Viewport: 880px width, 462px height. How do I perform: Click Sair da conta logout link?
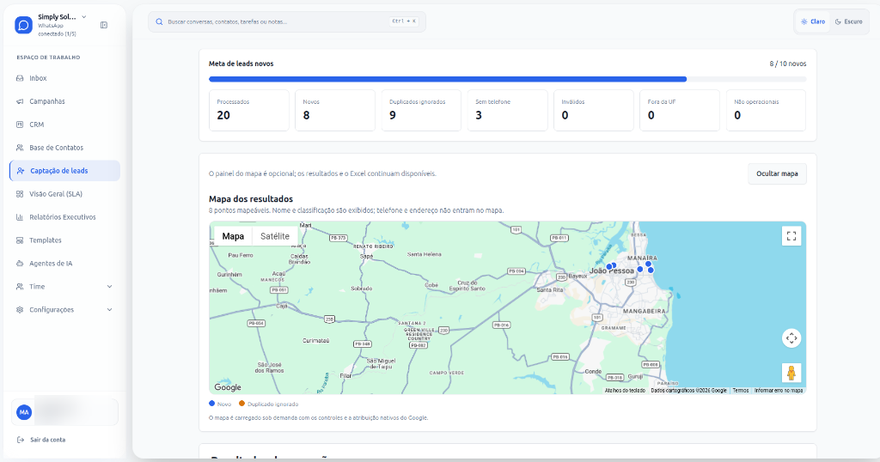tap(48, 440)
